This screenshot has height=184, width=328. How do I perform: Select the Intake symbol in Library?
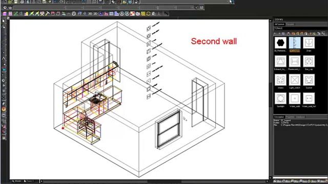(x=280, y=80)
